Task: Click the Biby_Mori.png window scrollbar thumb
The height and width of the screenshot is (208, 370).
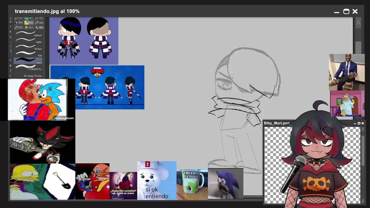Action: coord(363,151)
